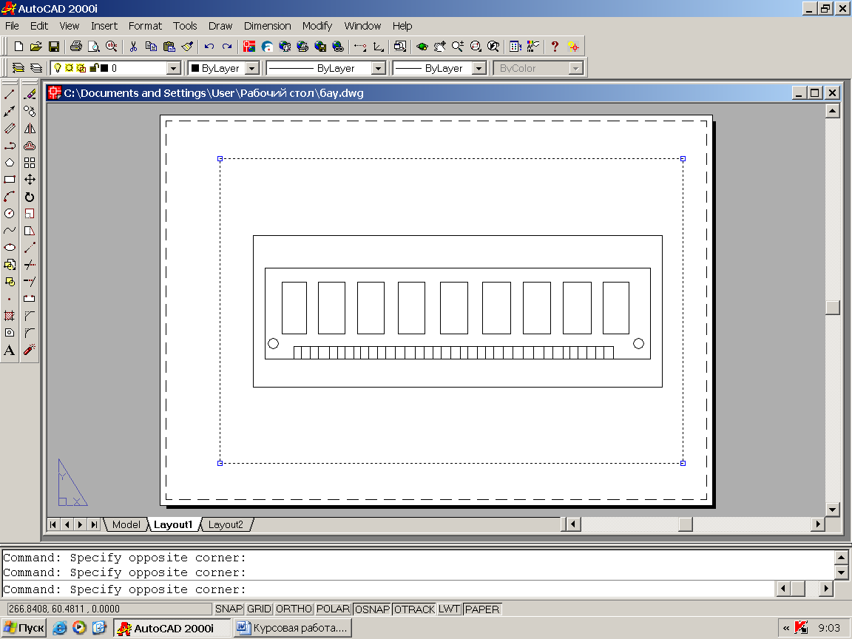The height and width of the screenshot is (639, 852).
Task: Toggle OSNAP in the status bar
Action: click(x=372, y=609)
